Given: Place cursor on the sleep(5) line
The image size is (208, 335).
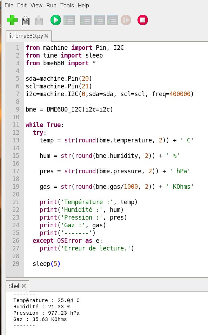Looking at the screenshot, I should pos(47,264).
